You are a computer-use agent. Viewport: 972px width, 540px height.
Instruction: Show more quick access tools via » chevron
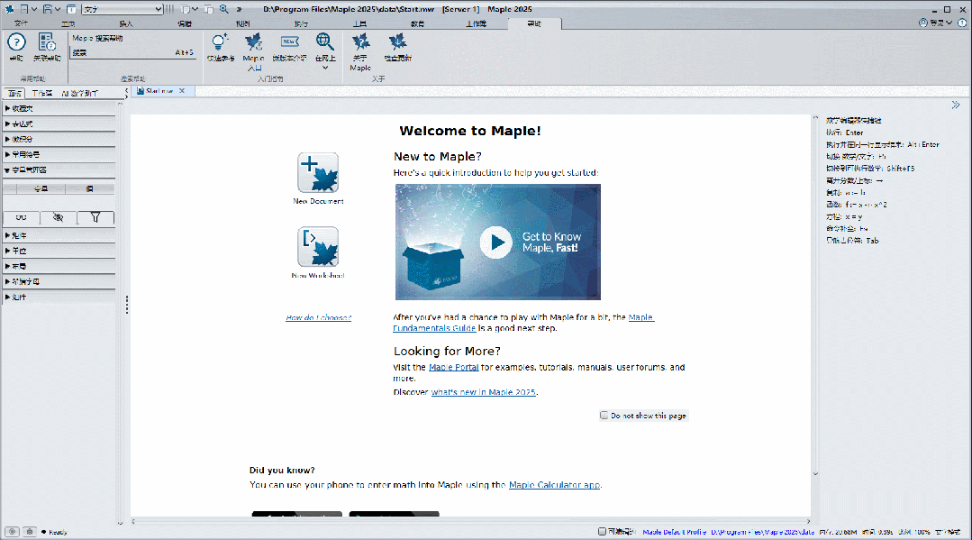click(240, 9)
